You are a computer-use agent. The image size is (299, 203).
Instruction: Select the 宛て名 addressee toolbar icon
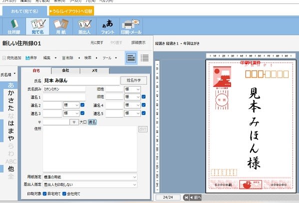37,26
